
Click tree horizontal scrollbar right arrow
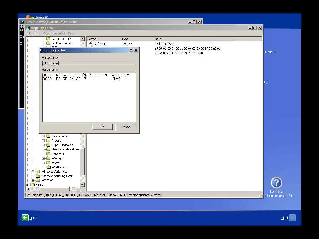click(78, 189)
